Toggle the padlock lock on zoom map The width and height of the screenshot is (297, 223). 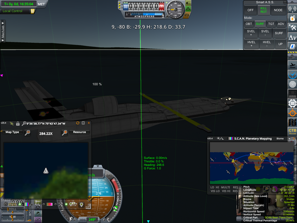click(18, 124)
